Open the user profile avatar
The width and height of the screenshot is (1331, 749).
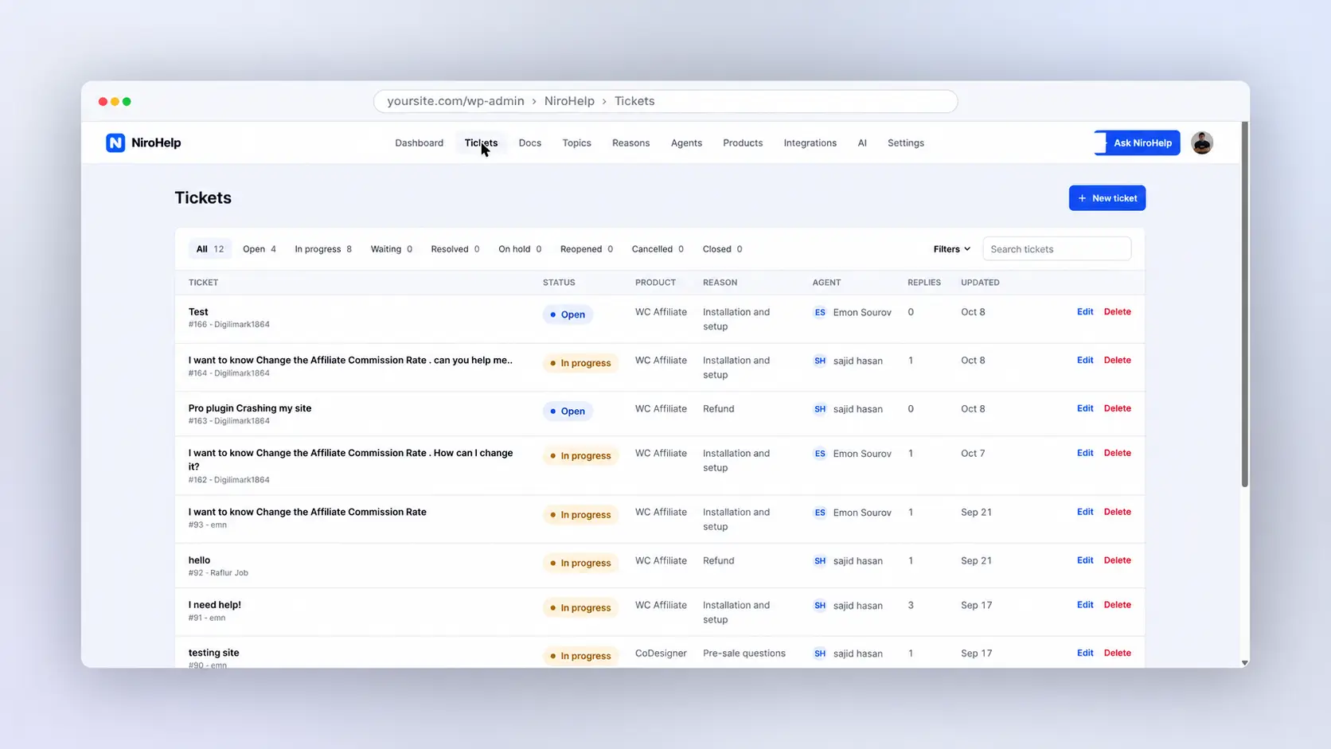tap(1201, 142)
